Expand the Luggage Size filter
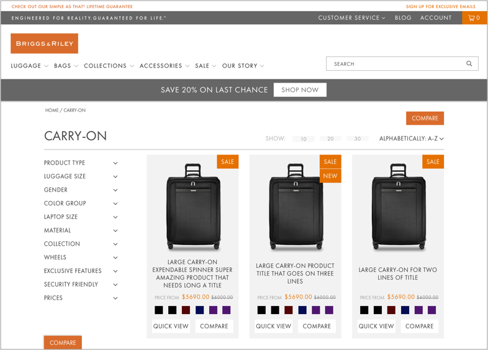 [x=81, y=176]
